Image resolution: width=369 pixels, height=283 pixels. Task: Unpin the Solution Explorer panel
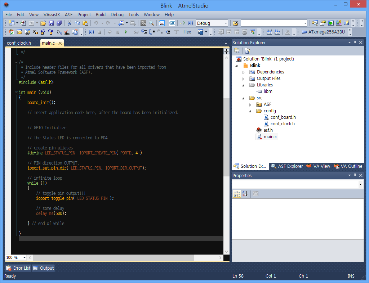coord(355,42)
